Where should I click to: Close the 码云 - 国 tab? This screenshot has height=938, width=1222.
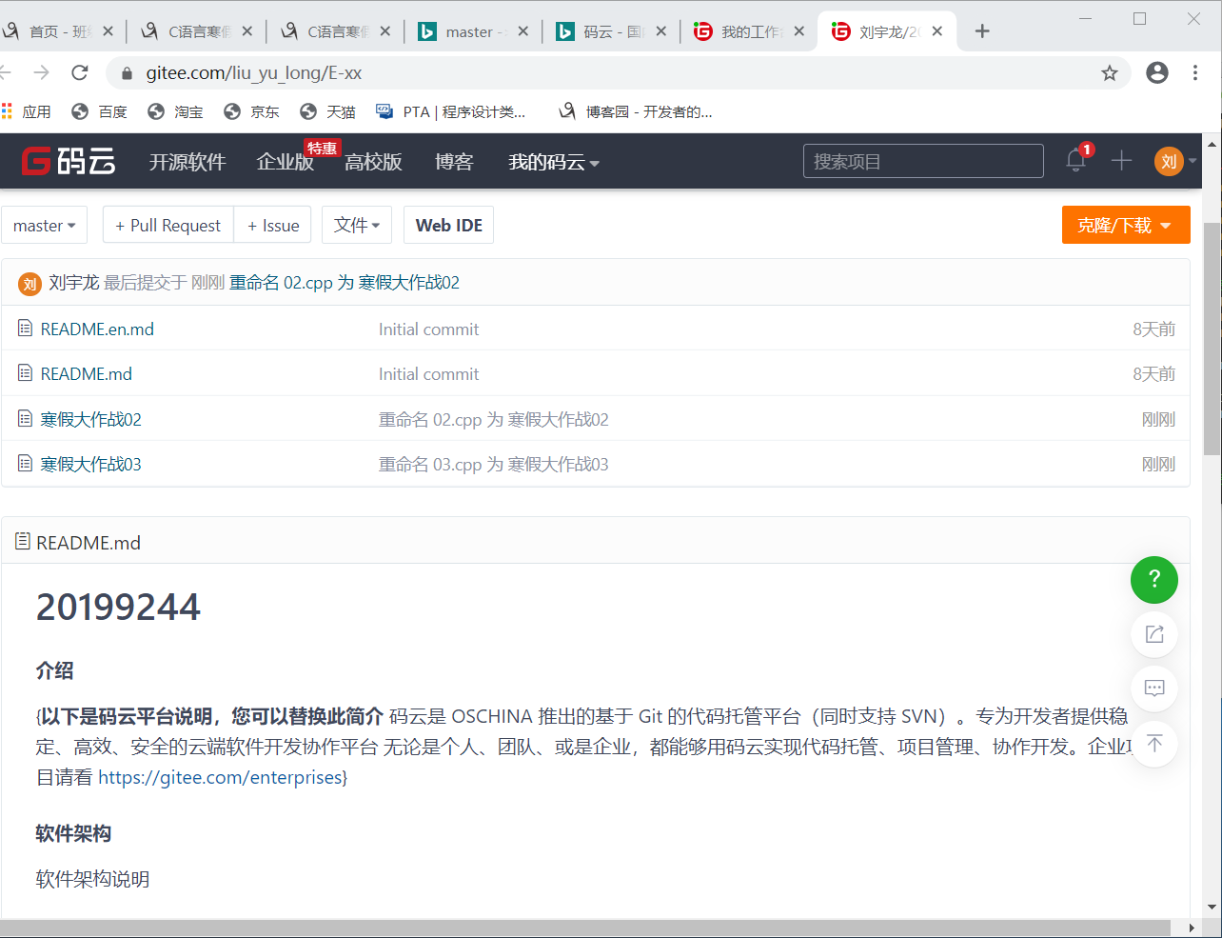[660, 31]
